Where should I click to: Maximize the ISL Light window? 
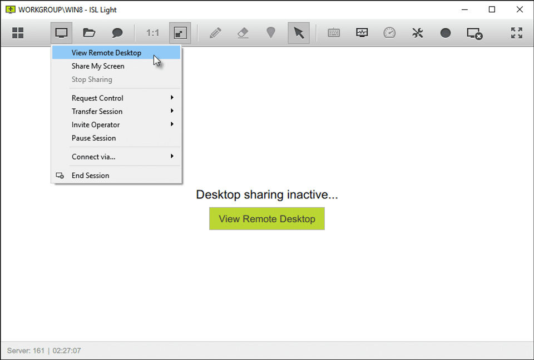pos(492,9)
